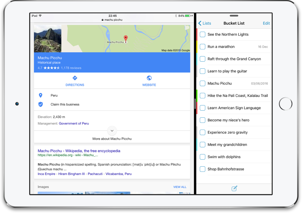The height and width of the screenshot is (213, 302).
Task: Tap the Wi-Fi icon in status bar
Action: tap(40, 16)
